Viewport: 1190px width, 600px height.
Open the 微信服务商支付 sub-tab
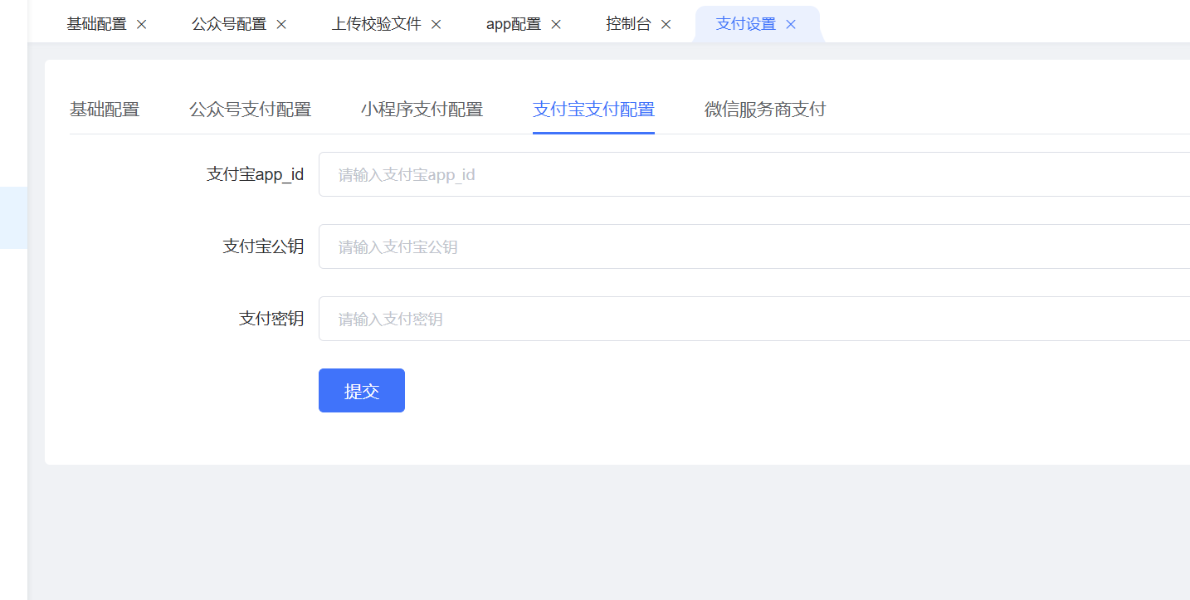764,110
